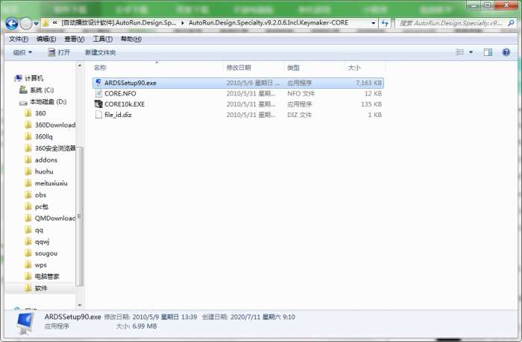Open the 文件(F) menu
Screen dimensions: 522x342
point(19,39)
